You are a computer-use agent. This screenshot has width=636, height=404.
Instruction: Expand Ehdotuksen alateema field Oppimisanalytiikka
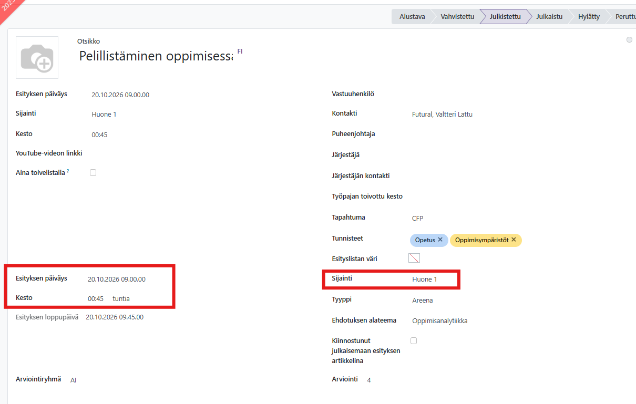click(x=439, y=320)
